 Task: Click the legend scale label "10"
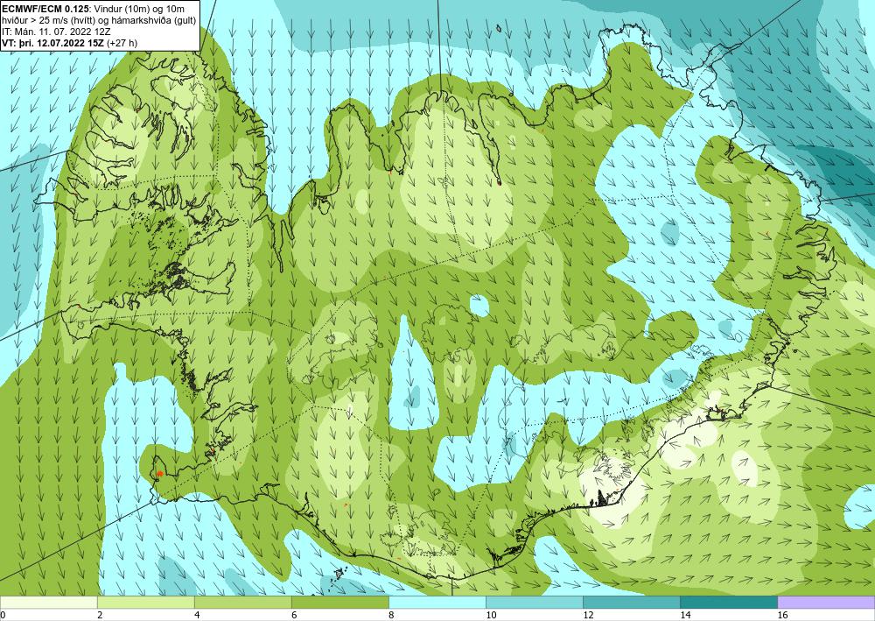(491, 616)
